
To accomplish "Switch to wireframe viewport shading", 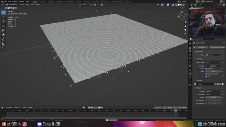I will tap(176, 5).
